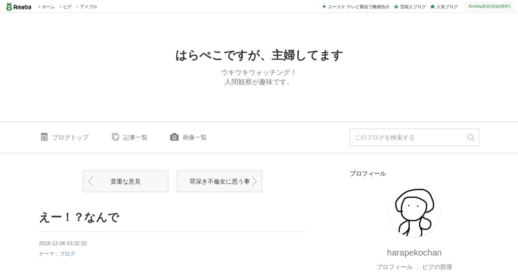
Task: Click the left arrow on previous post button
Action: [x=91, y=181]
